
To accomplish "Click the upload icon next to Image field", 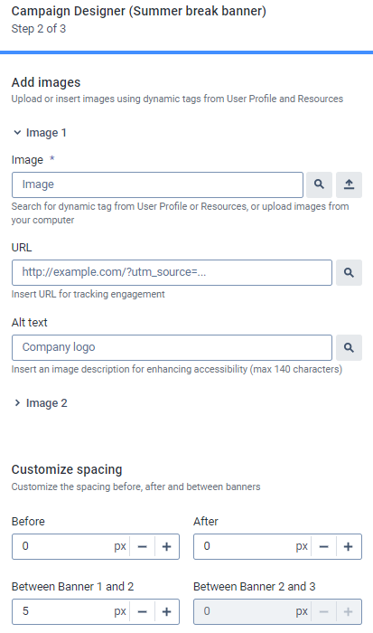I will coord(349,184).
